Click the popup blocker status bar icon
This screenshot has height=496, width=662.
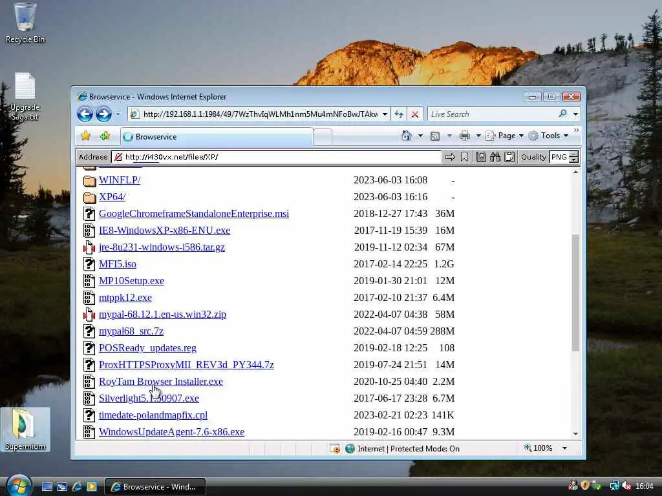pyautogui.click(x=334, y=449)
